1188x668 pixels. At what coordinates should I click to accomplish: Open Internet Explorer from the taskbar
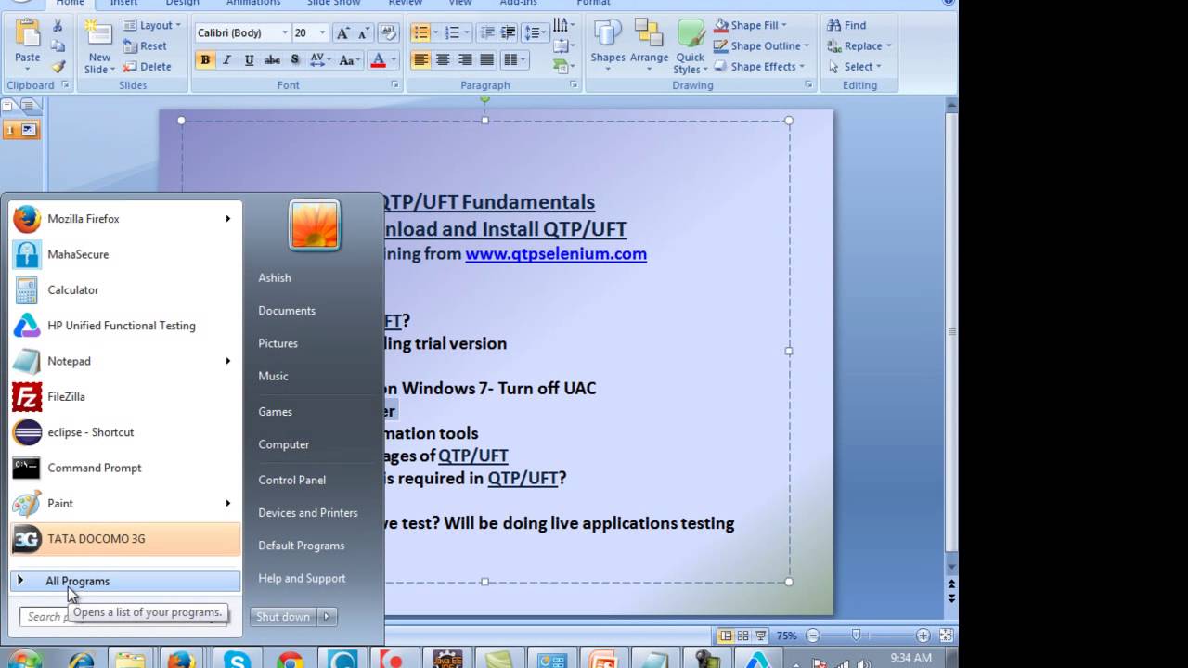pos(81,660)
